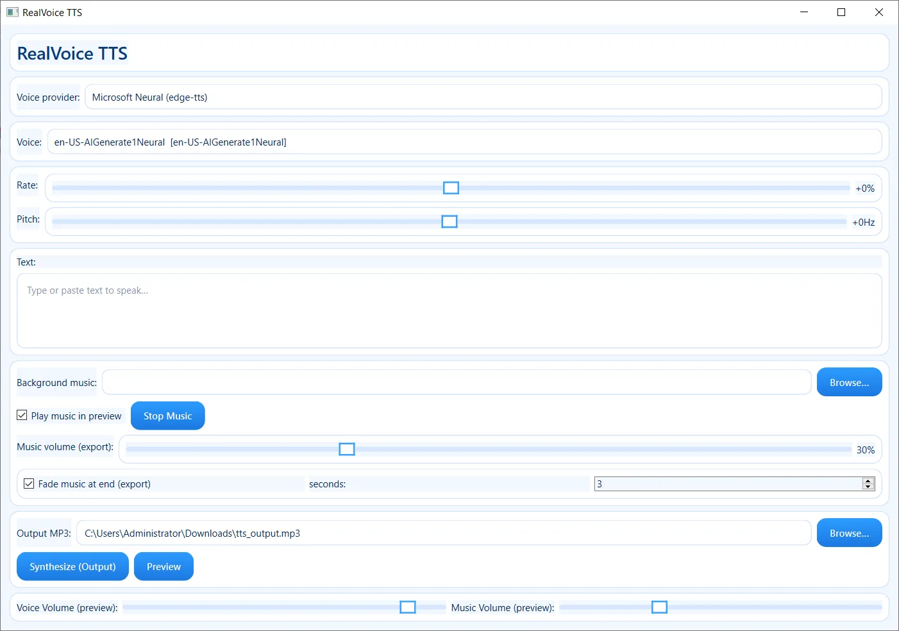Click the Synthesize (Output) button
Image resolution: width=899 pixels, height=631 pixels.
click(x=72, y=566)
